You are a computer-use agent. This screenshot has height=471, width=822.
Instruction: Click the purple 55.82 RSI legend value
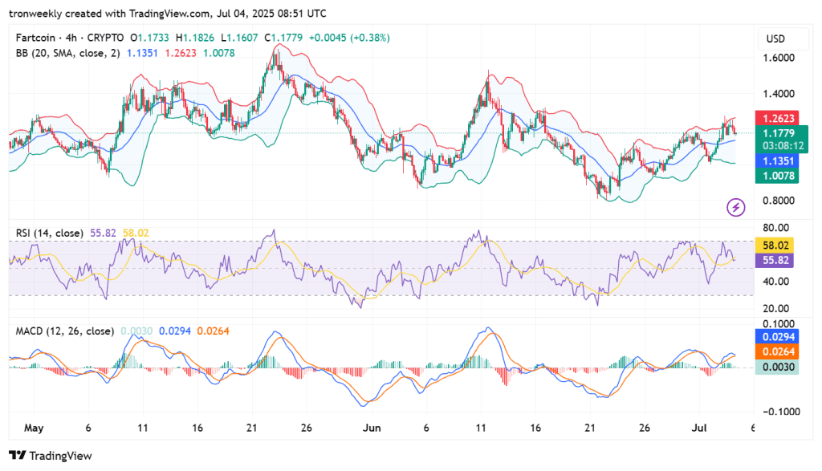pos(103,233)
